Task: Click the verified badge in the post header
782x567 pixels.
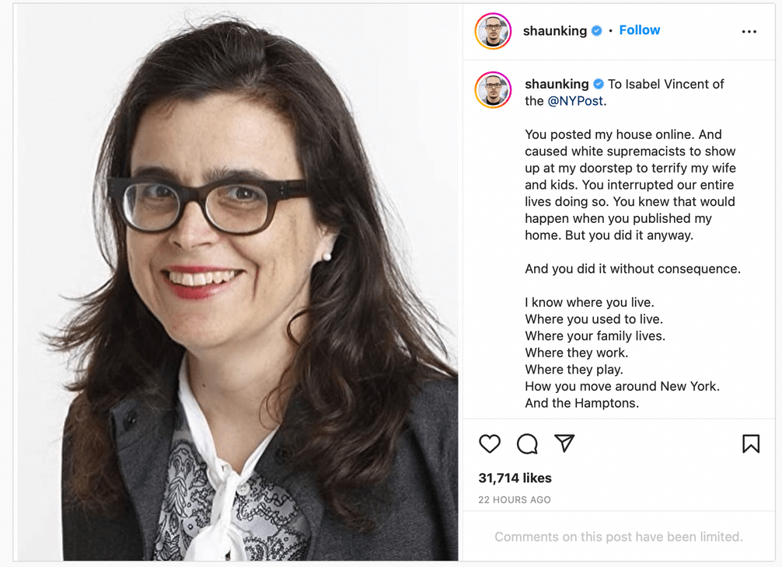Action: pyautogui.click(x=596, y=31)
